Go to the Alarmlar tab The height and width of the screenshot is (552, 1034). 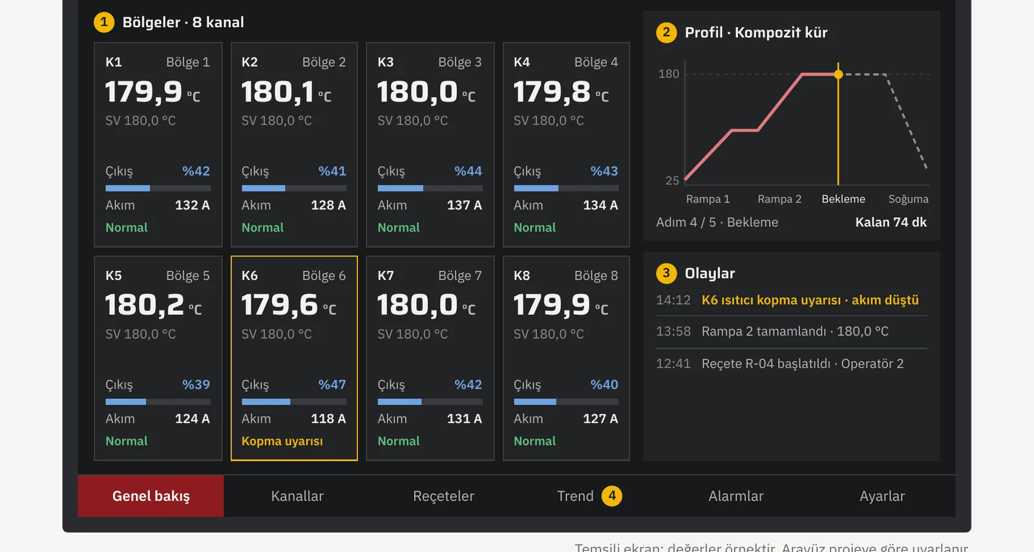736,496
